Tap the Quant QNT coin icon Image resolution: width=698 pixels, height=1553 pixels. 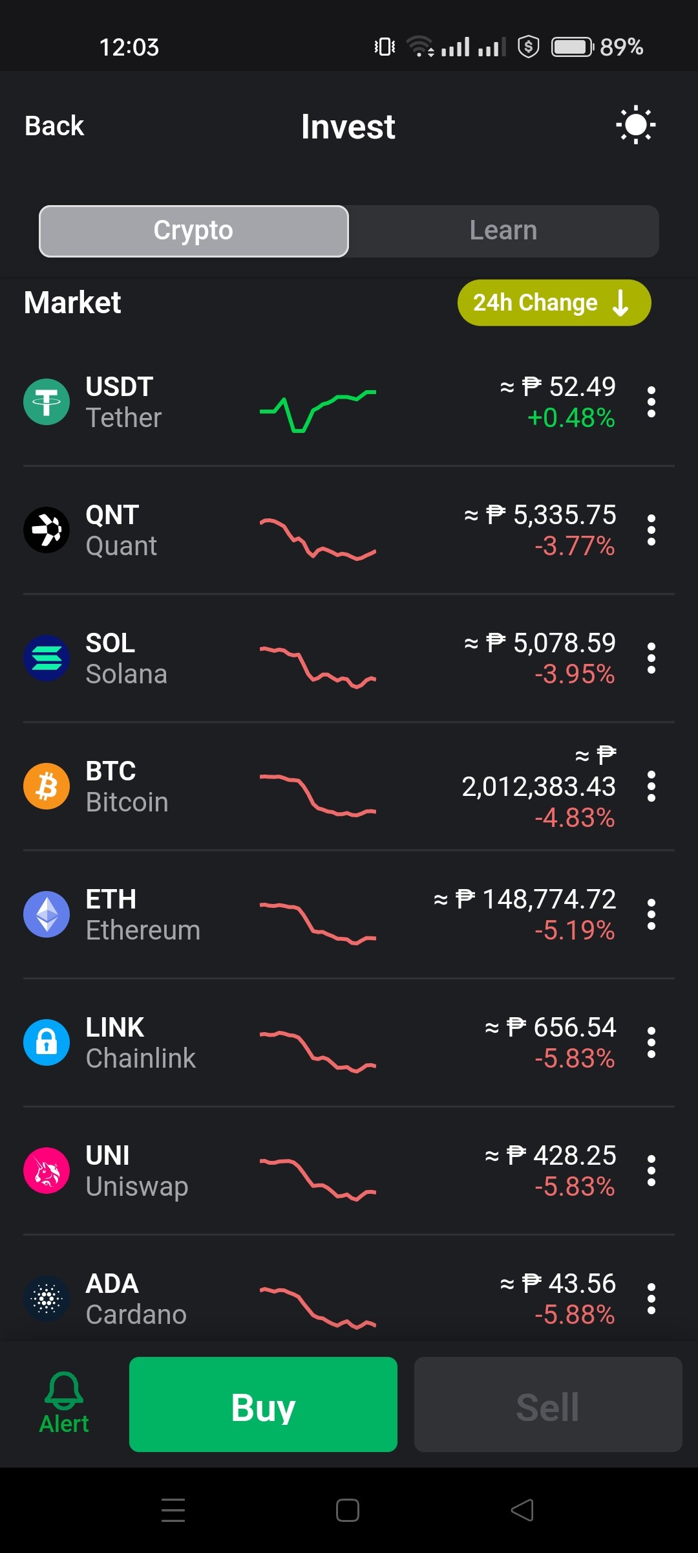tap(47, 530)
